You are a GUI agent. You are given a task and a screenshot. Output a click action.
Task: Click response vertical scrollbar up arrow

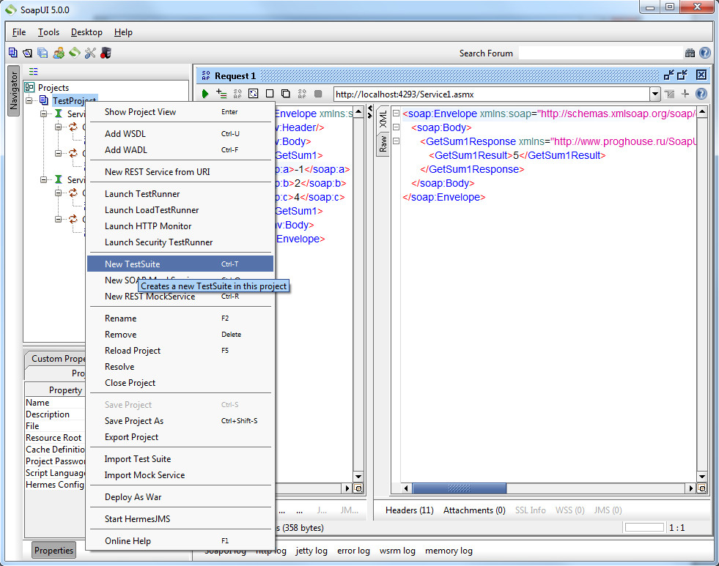tap(702, 112)
